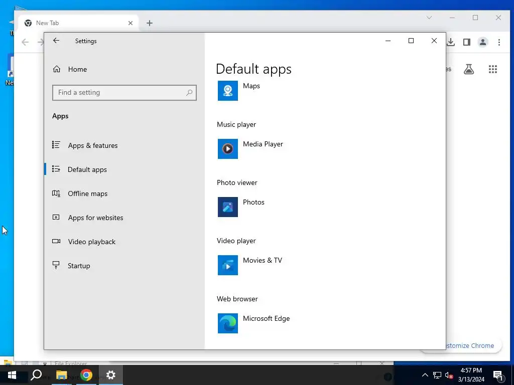Click the Settings back arrow

pos(56,41)
